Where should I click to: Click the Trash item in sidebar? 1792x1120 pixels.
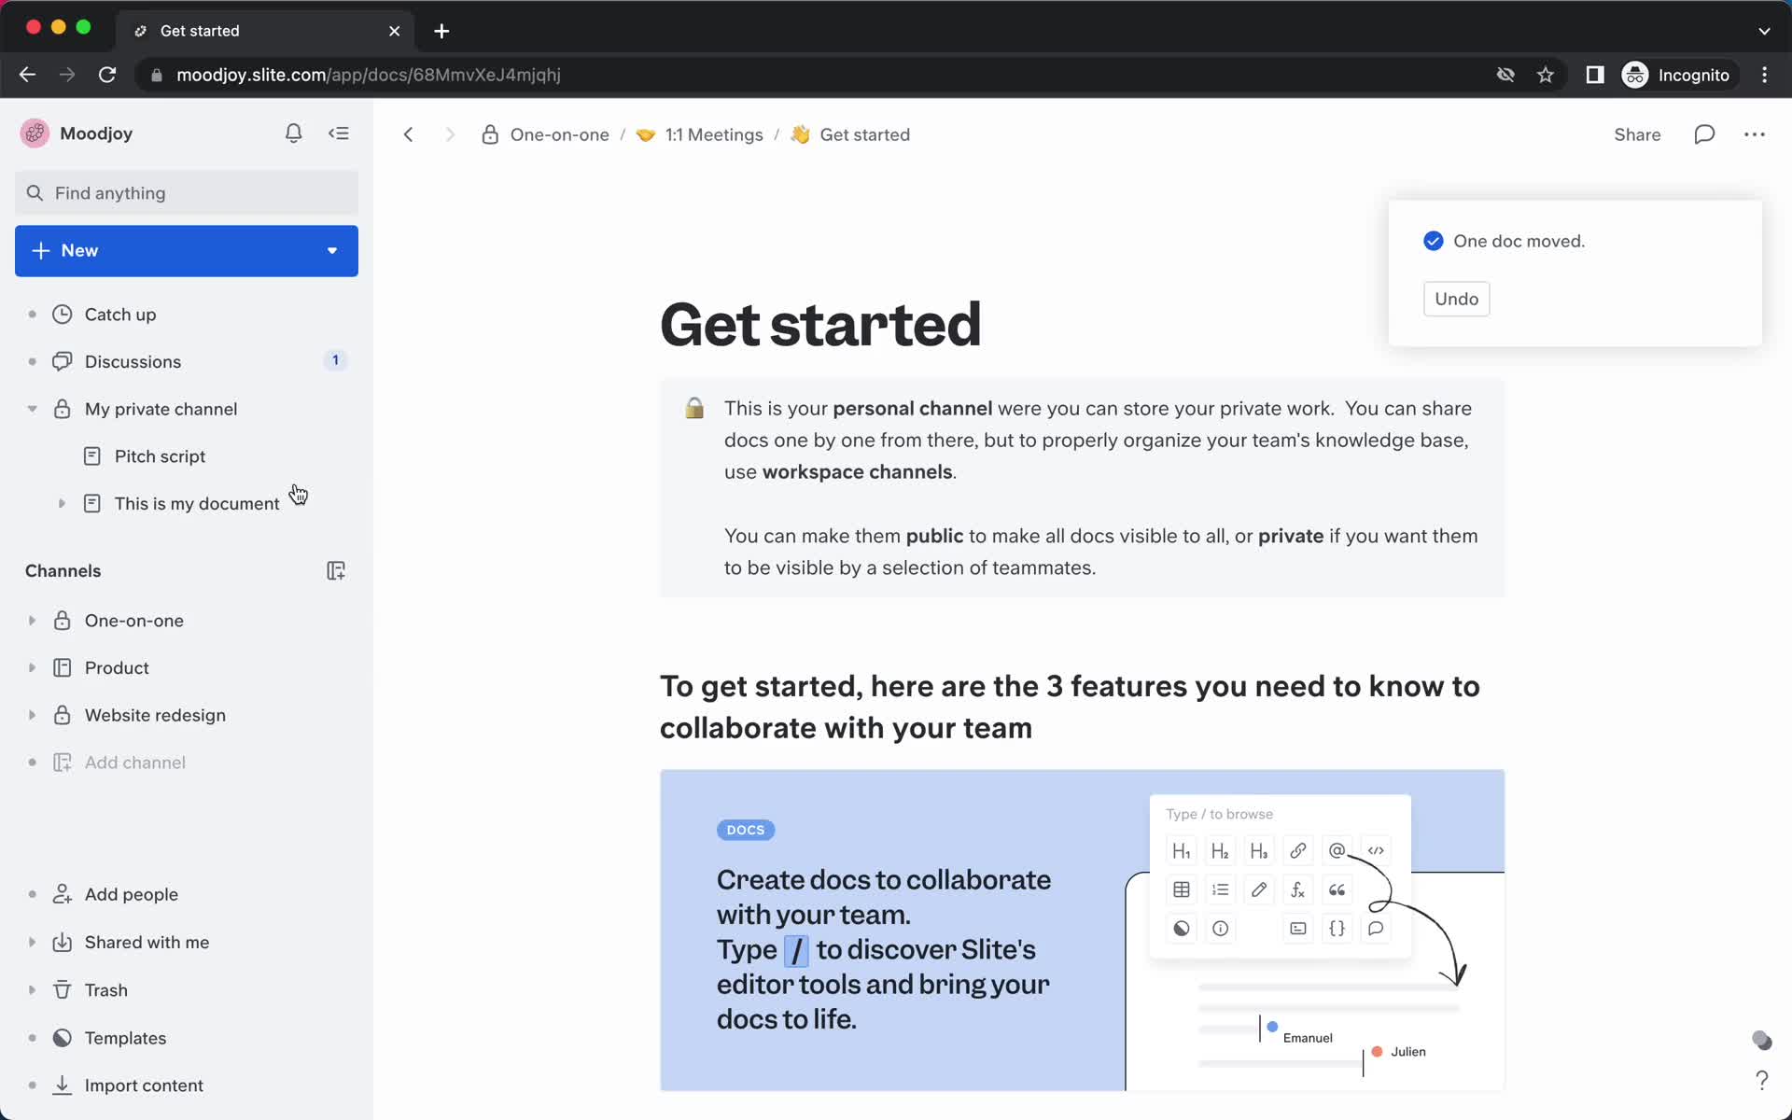coord(105,989)
